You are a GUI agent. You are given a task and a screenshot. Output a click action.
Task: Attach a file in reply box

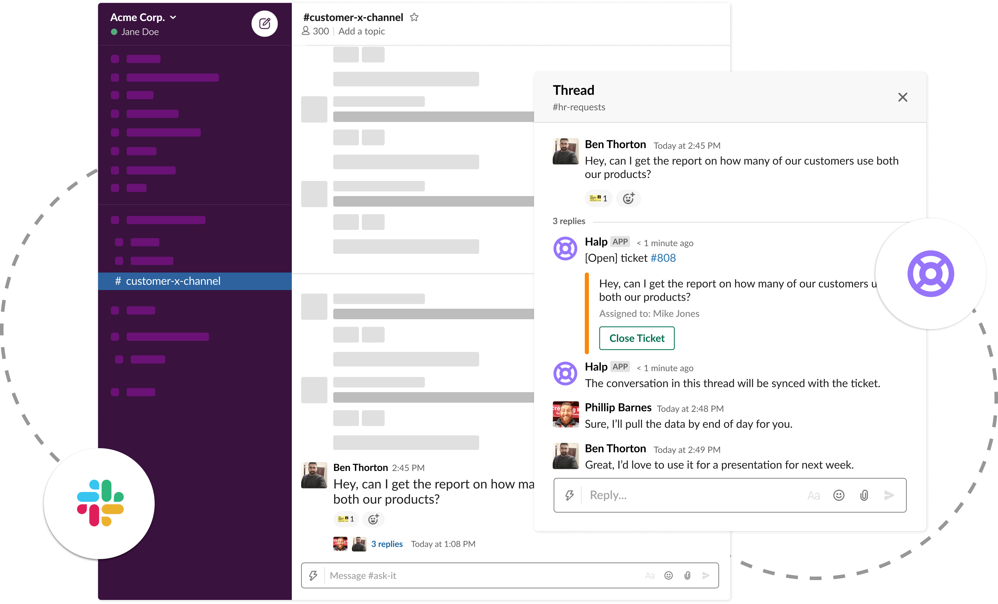[x=864, y=495]
